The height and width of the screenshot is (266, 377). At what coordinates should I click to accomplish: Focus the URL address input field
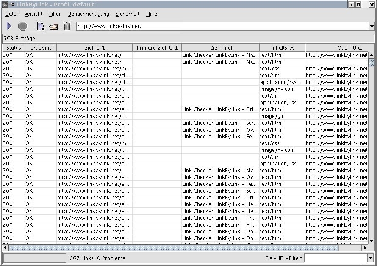222,26
